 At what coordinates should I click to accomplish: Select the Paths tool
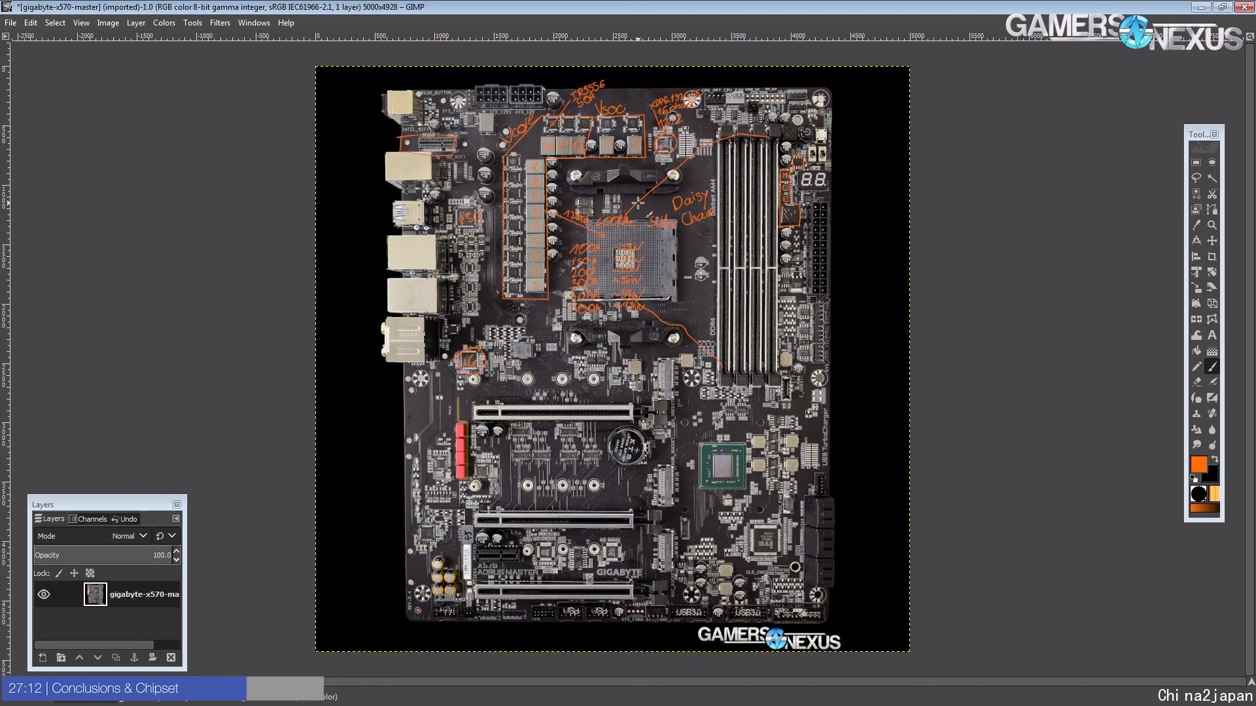tap(1212, 209)
